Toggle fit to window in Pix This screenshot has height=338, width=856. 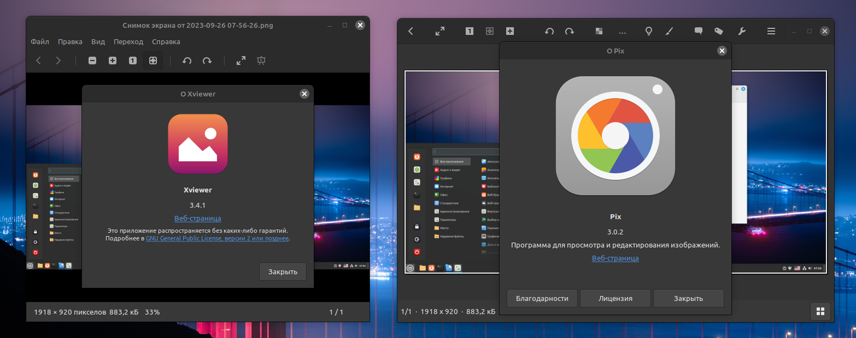pyautogui.click(x=490, y=31)
